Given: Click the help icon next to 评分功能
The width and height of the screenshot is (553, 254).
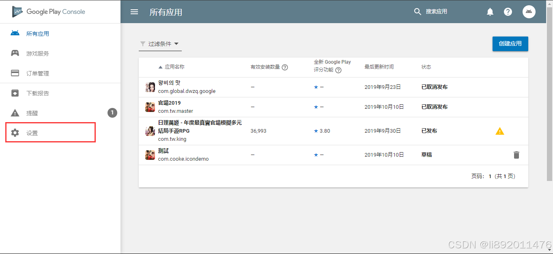Looking at the screenshot, I should point(338,70).
